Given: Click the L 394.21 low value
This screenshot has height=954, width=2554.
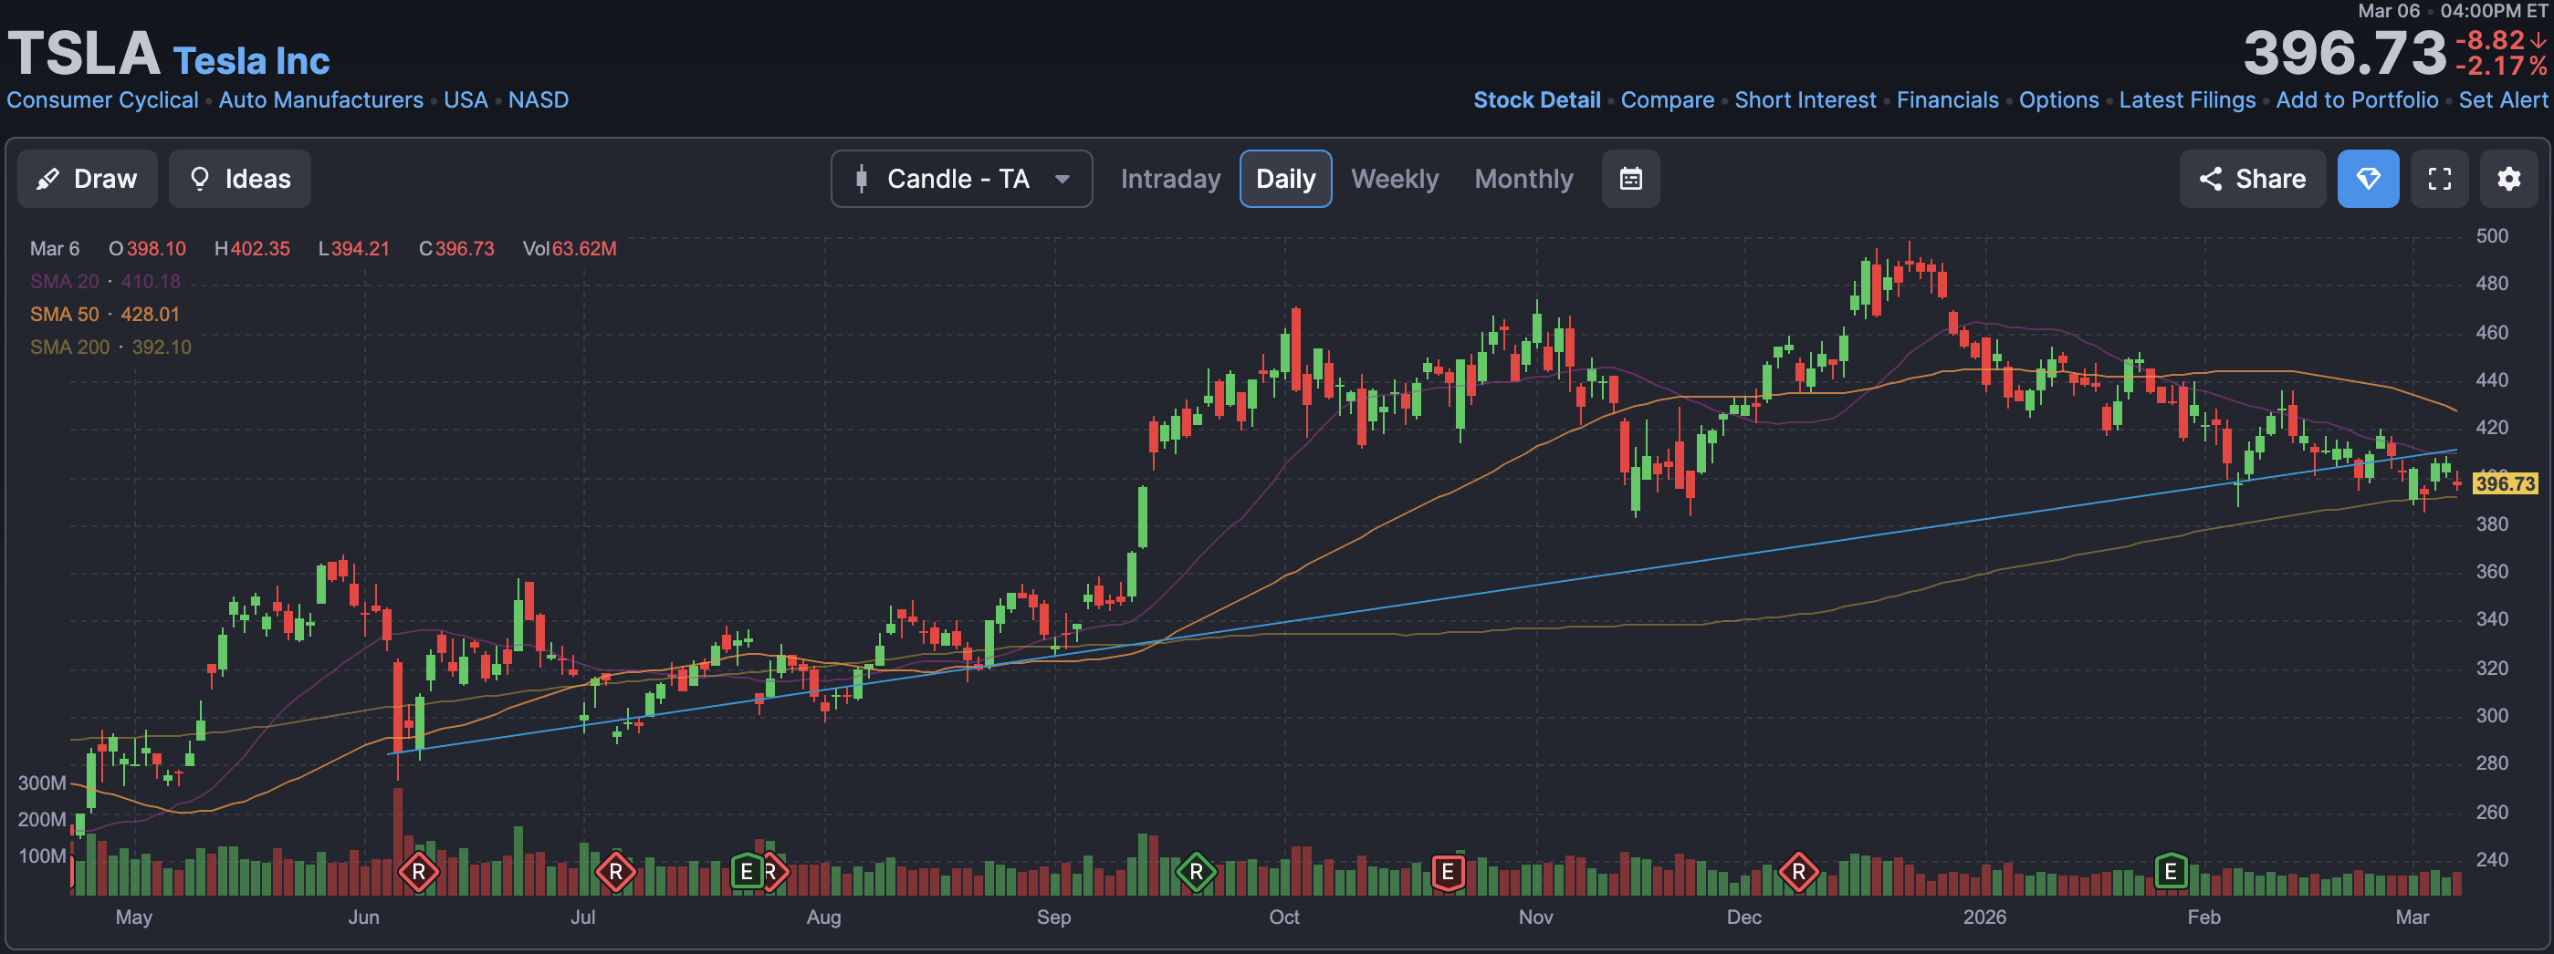Looking at the screenshot, I should 354,249.
